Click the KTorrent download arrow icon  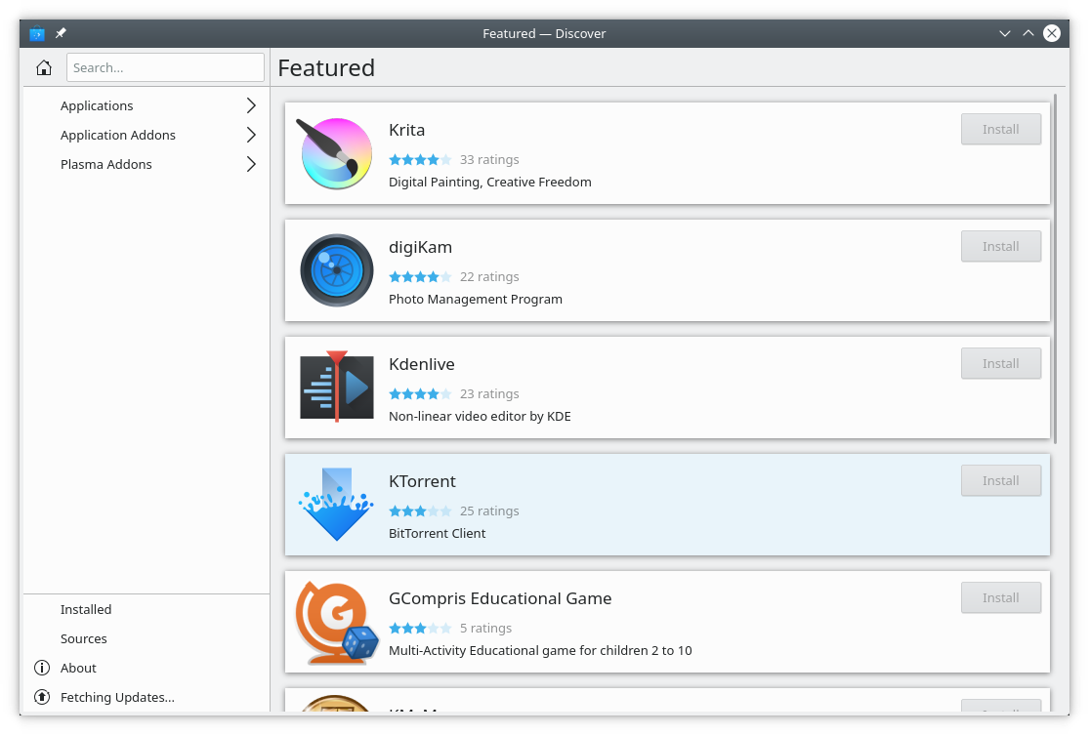point(336,505)
